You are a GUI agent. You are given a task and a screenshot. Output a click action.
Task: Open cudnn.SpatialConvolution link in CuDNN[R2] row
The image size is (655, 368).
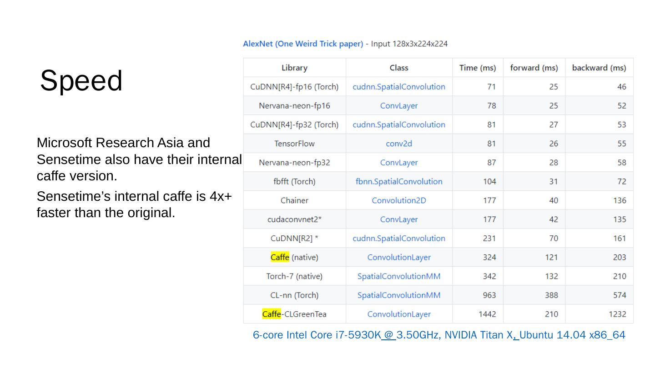click(x=399, y=239)
